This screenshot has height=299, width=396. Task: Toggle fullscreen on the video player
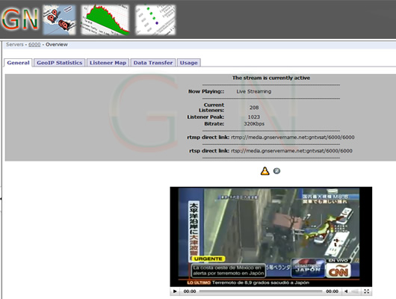click(367, 292)
